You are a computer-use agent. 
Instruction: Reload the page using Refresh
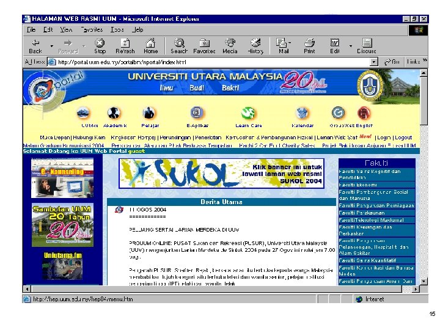(125, 46)
